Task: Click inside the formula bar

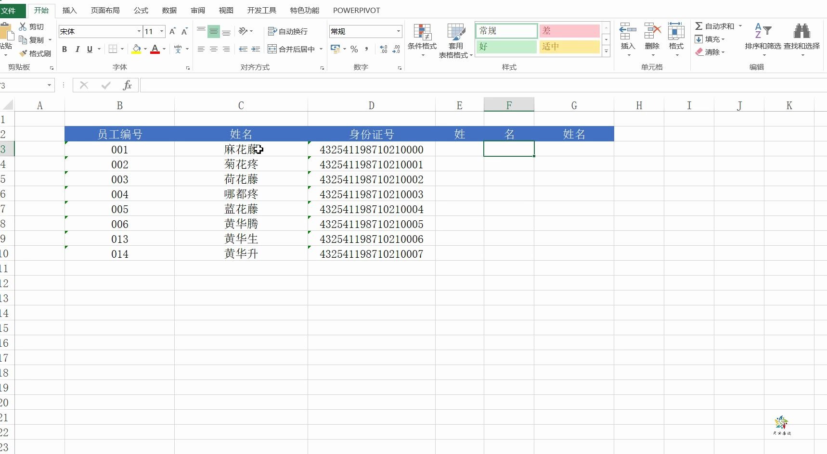Action: 337,85
